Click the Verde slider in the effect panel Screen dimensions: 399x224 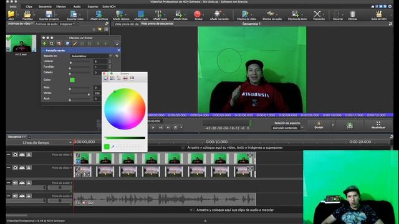80,94
